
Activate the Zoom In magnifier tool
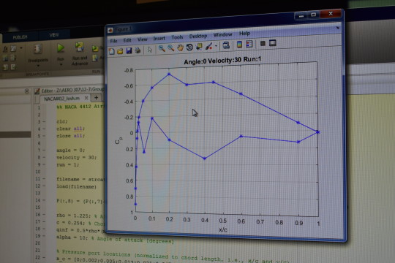point(162,48)
